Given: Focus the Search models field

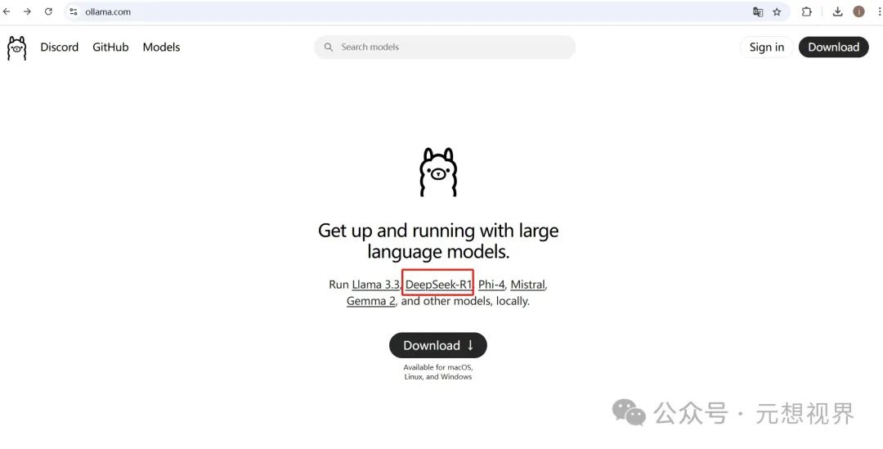Looking at the screenshot, I should (445, 47).
